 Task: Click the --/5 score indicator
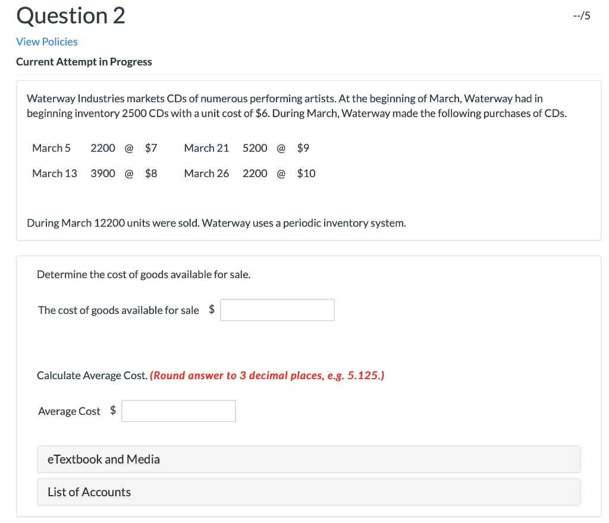pyautogui.click(x=582, y=15)
